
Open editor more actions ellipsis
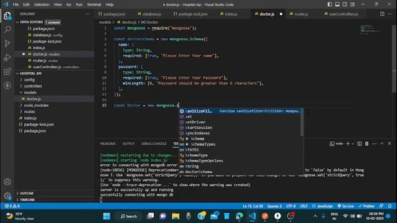pos(390,14)
